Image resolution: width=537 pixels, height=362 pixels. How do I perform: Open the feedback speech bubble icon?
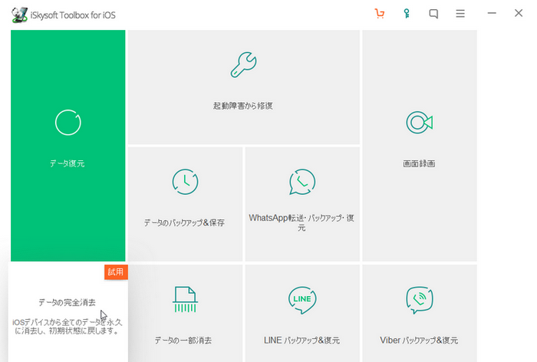pos(433,14)
